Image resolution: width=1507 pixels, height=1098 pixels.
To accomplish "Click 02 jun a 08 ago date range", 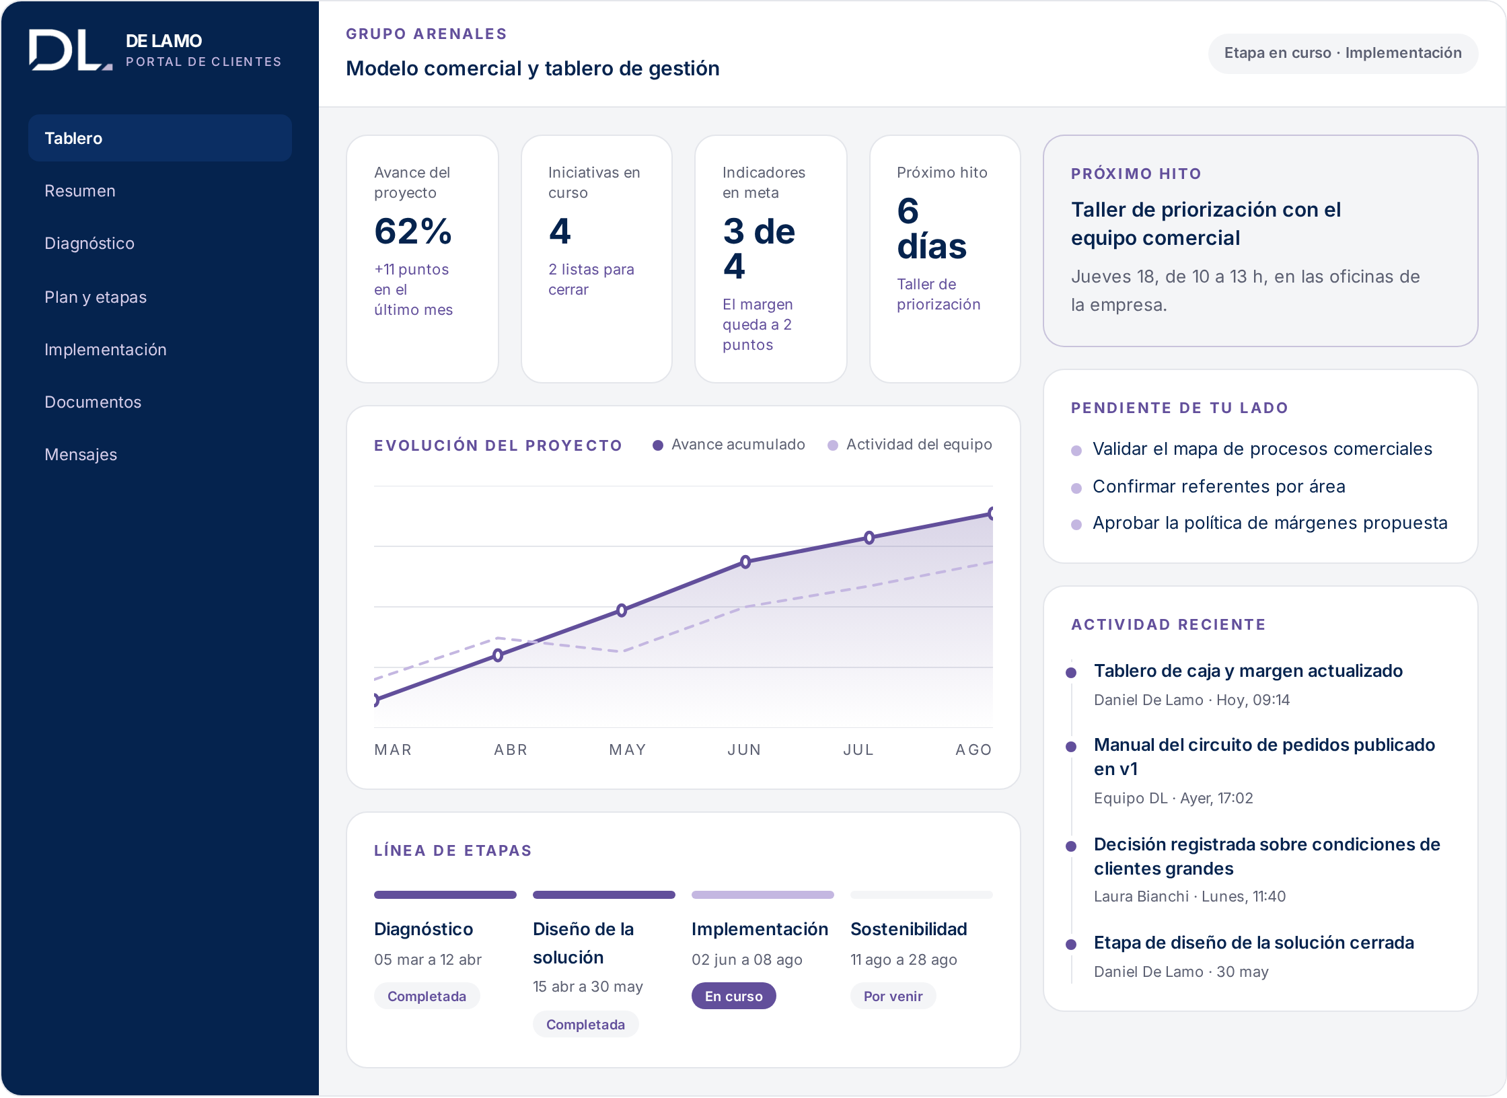I will (747, 960).
